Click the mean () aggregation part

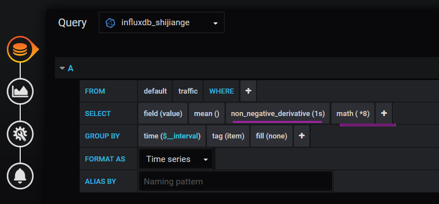207,113
